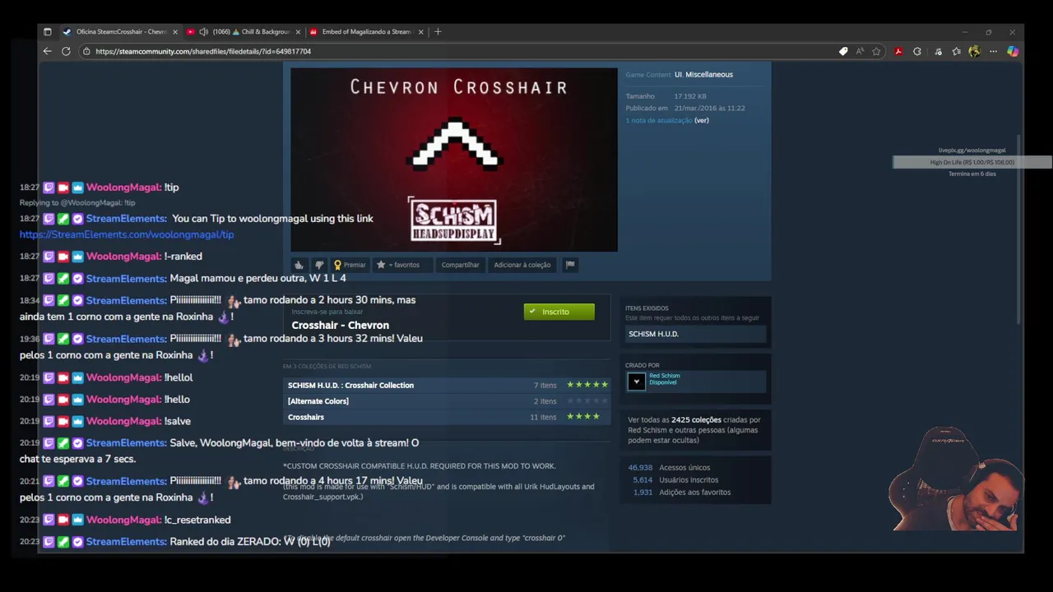1053x592 pixels.
Task: Click the Red Schism creator avatar
Action: 636,382
